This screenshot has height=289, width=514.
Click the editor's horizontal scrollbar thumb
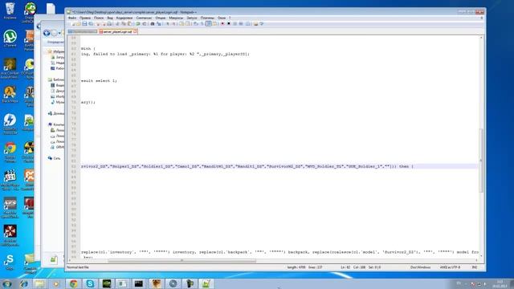point(182,261)
